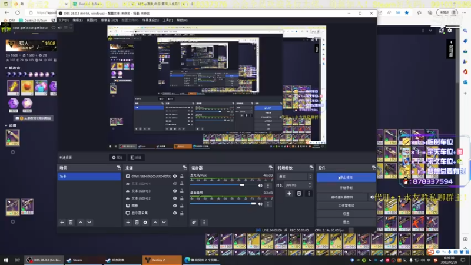471x265 pixels.
Task: Move source up in the sources list
Action: tap(155, 223)
